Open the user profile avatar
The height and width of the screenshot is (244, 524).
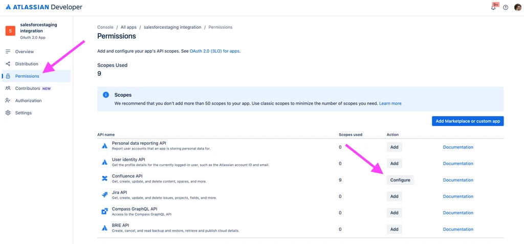[518, 7]
